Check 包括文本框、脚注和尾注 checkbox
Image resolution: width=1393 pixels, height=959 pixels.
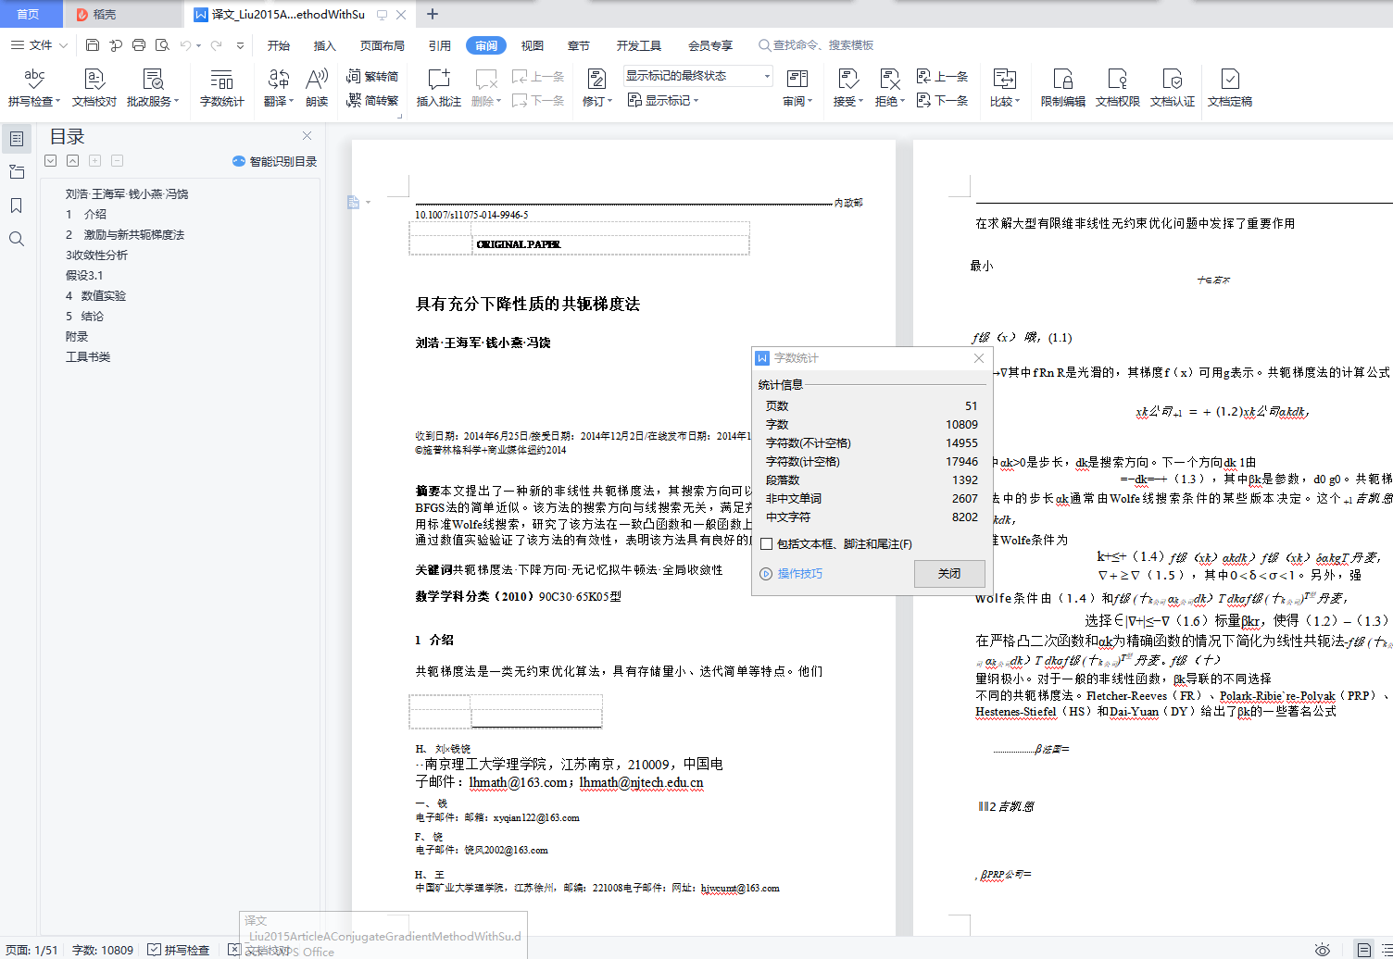point(766,544)
